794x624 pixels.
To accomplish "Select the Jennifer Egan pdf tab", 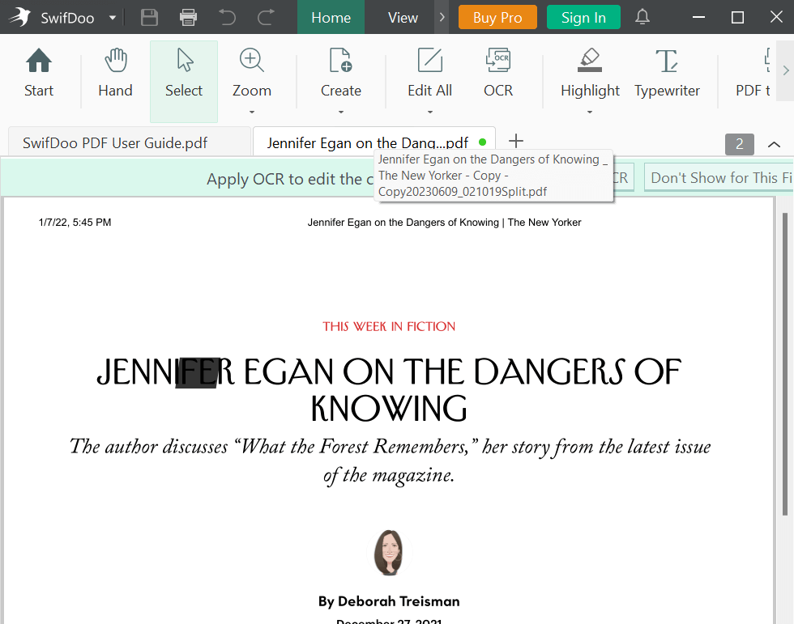I will click(x=374, y=142).
